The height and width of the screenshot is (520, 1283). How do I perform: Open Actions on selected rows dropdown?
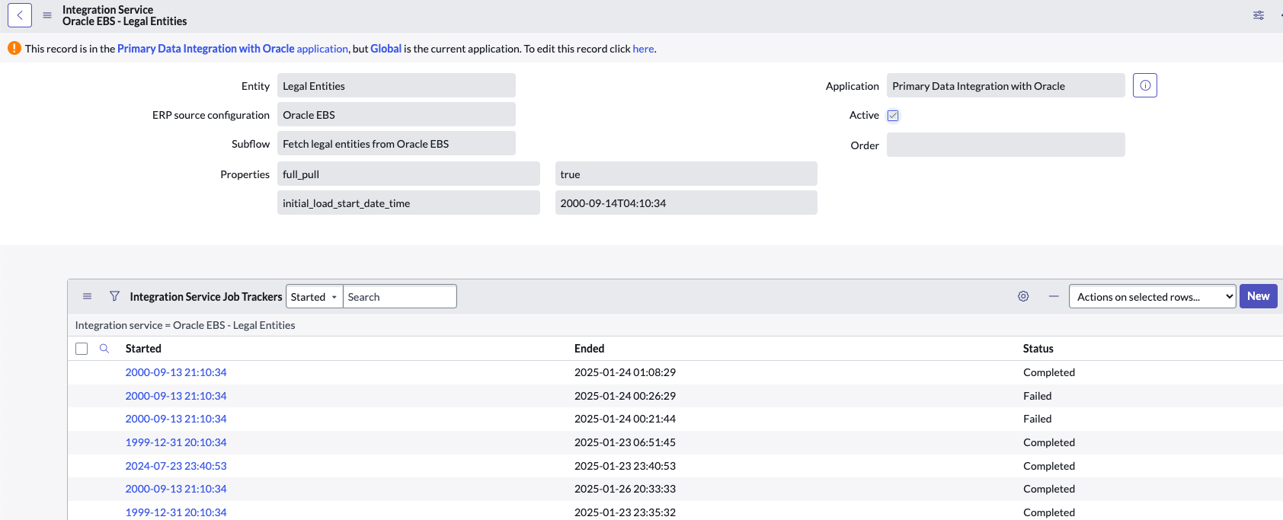pos(1152,296)
